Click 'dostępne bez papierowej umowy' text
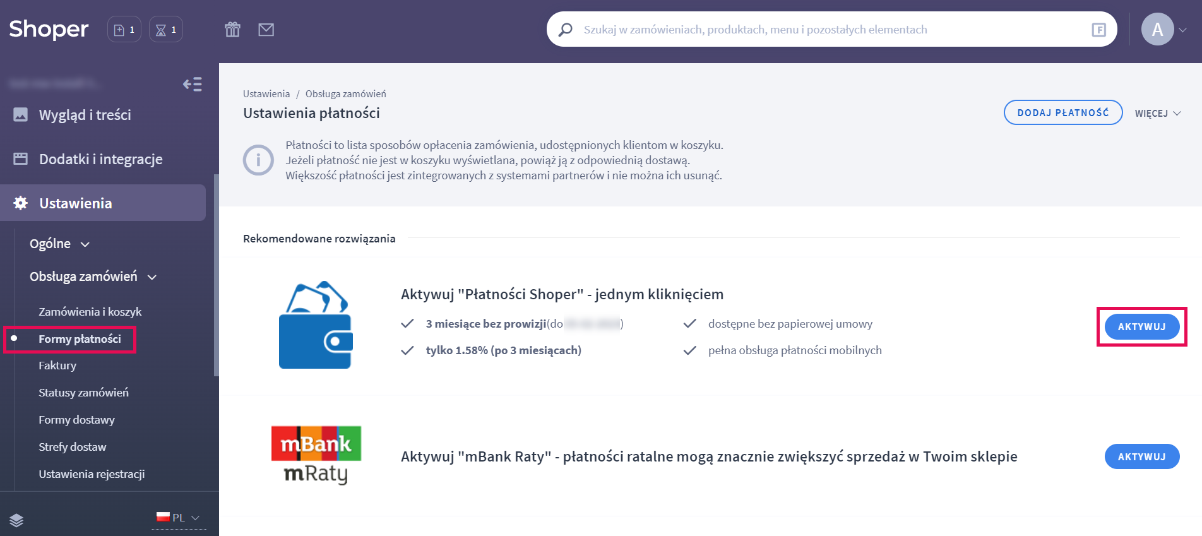 [x=790, y=324]
